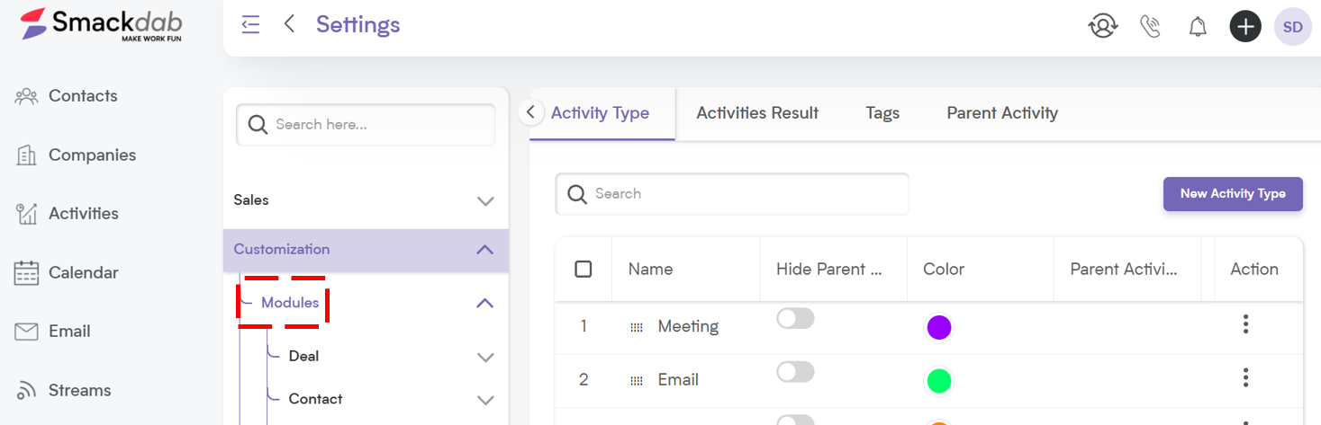Expand the Sales settings section
Screen dimensions: 1321x425
pyautogui.click(x=485, y=201)
